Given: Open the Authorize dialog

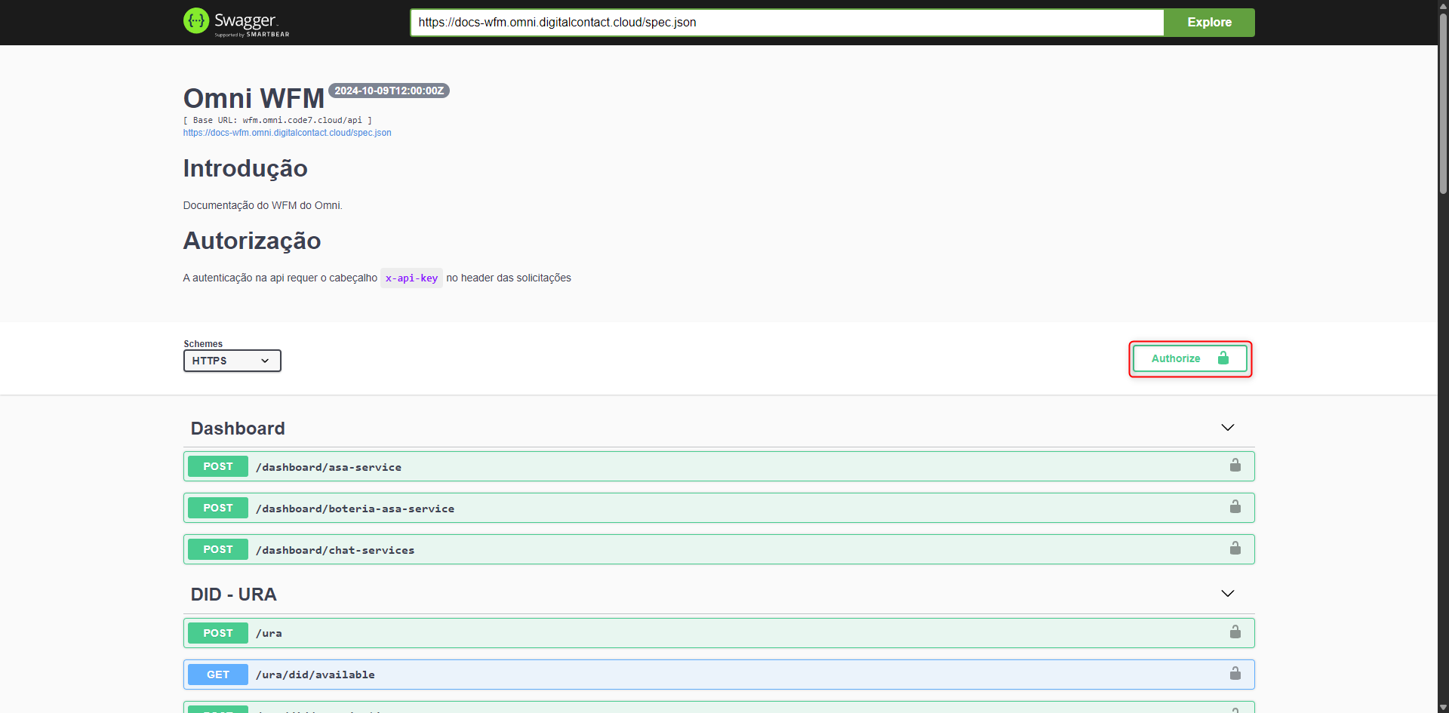Looking at the screenshot, I should [1189, 358].
